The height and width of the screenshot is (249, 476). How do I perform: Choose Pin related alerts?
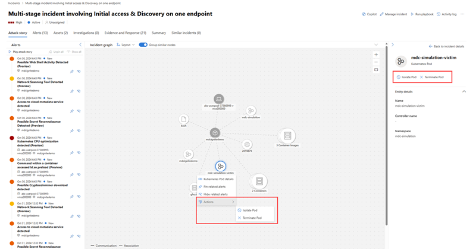[216, 187]
